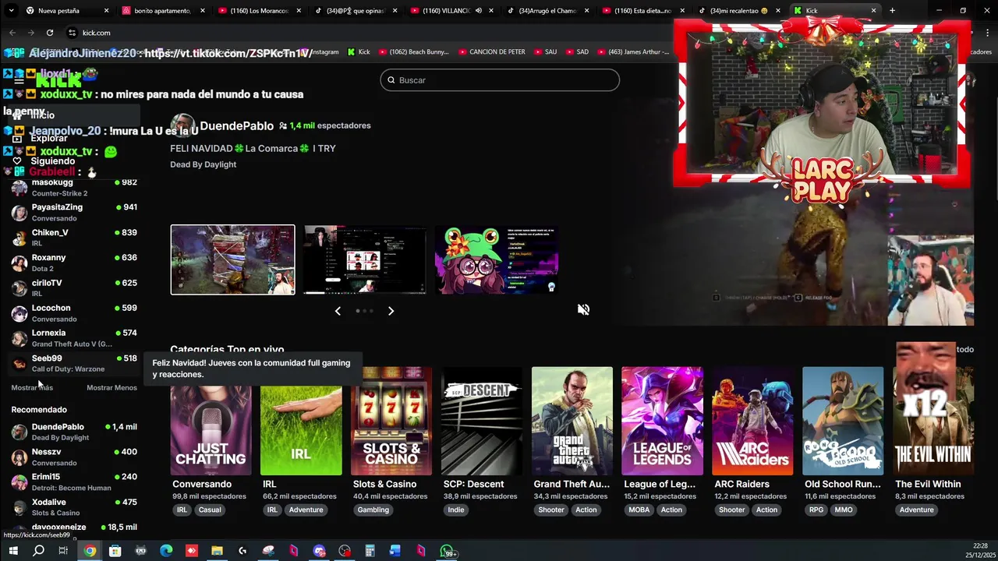Click the MOBA tag under League of Legends
This screenshot has height=561, width=998.
(x=639, y=510)
